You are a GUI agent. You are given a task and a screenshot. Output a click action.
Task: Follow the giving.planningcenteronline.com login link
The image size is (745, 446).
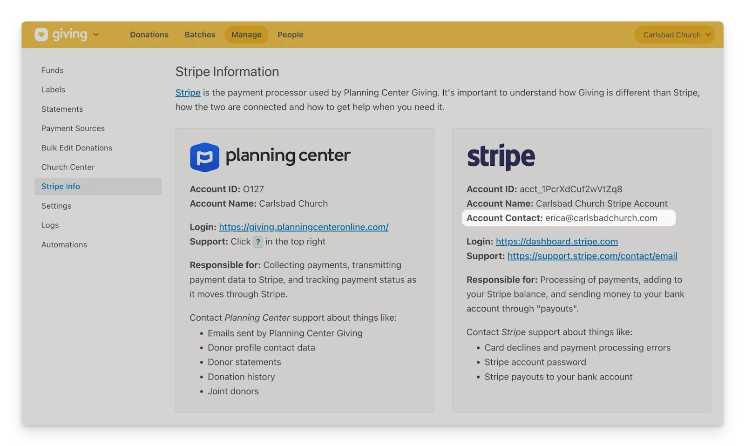pyautogui.click(x=304, y=227)
